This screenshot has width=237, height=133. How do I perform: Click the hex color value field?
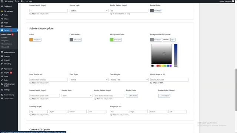(x=166, y=40)
